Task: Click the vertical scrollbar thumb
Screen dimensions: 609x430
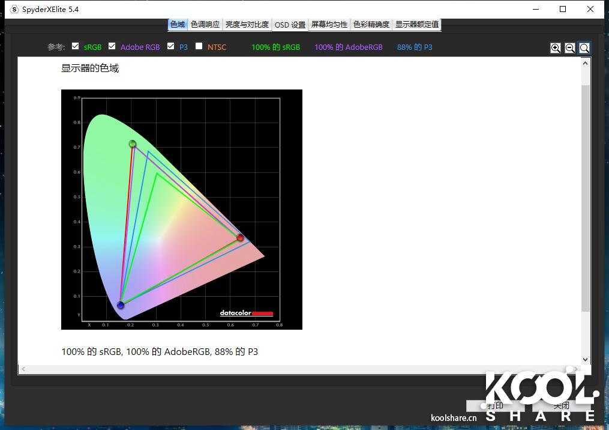Action: pos(586,198)
